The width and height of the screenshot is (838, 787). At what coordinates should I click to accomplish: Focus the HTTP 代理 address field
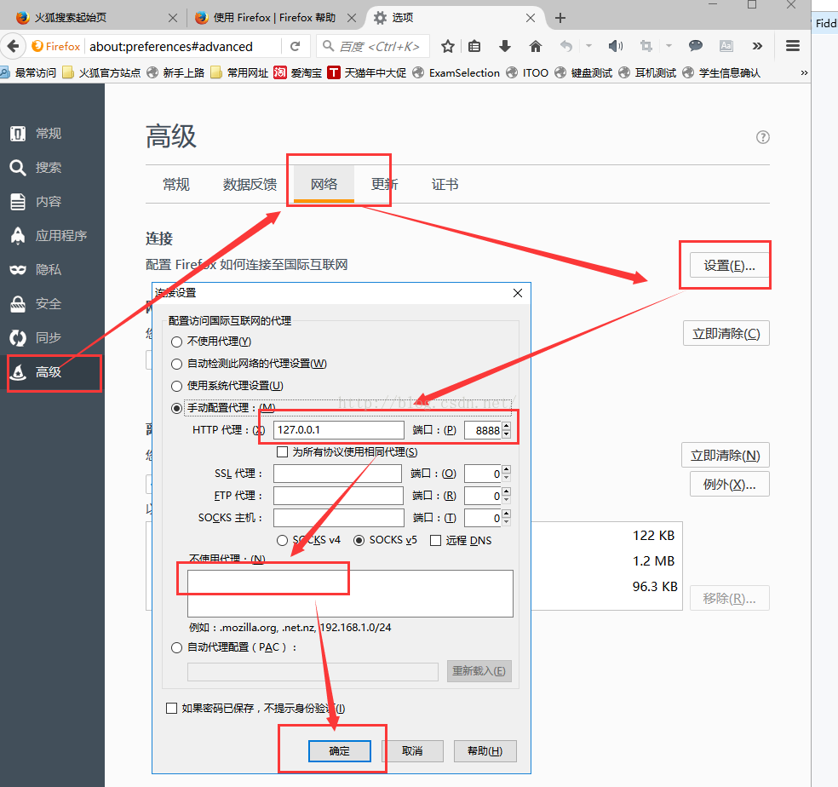338,430
